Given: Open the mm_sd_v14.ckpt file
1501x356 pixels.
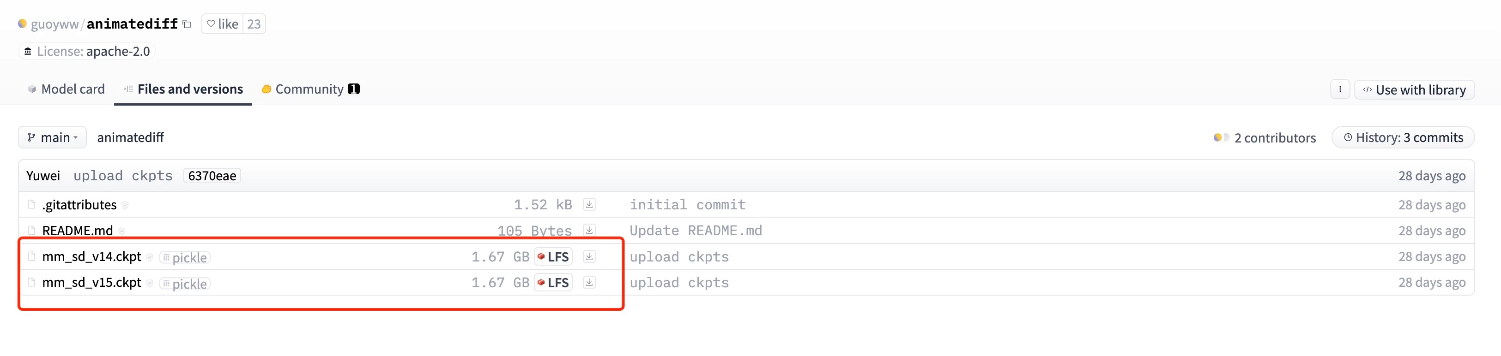Looking at the screenshot, I should tap(91, 256).
